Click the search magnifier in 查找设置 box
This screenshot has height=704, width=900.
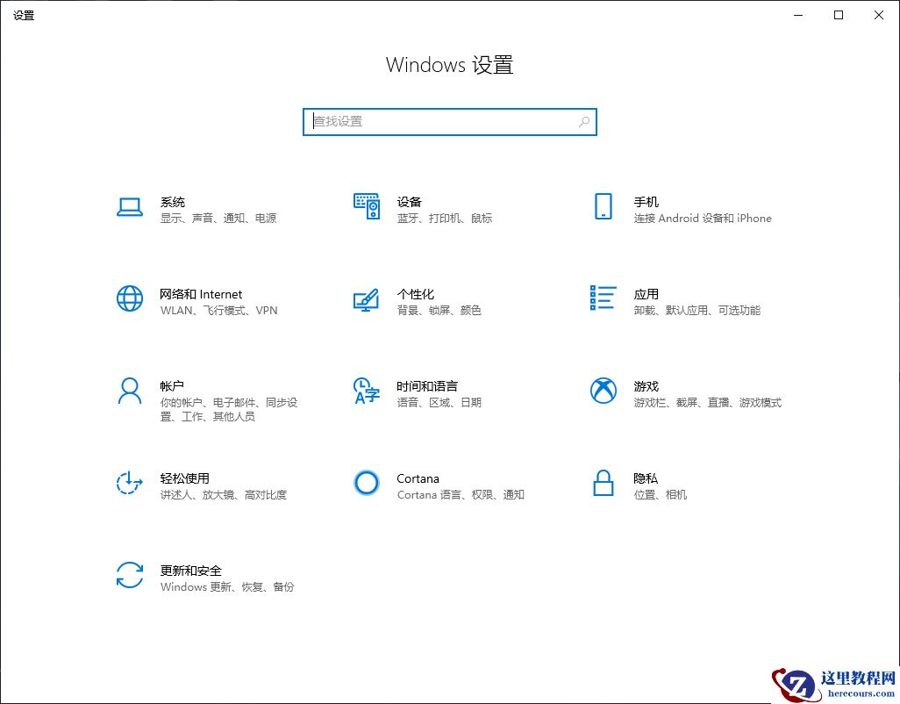point(582,121)
